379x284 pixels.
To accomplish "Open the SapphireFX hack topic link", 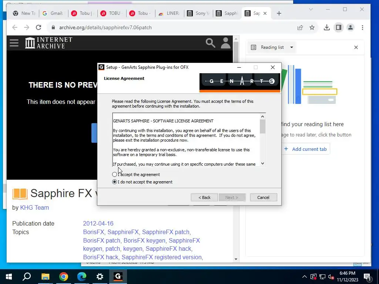I will pyautogui.click(x=168, y=248).
